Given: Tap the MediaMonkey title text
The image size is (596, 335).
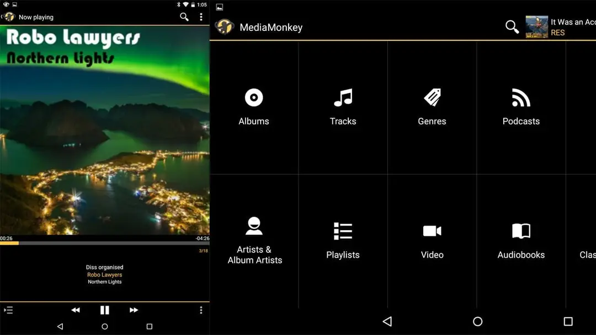Looking at the screenshot, I should click(x=271, y=28).
